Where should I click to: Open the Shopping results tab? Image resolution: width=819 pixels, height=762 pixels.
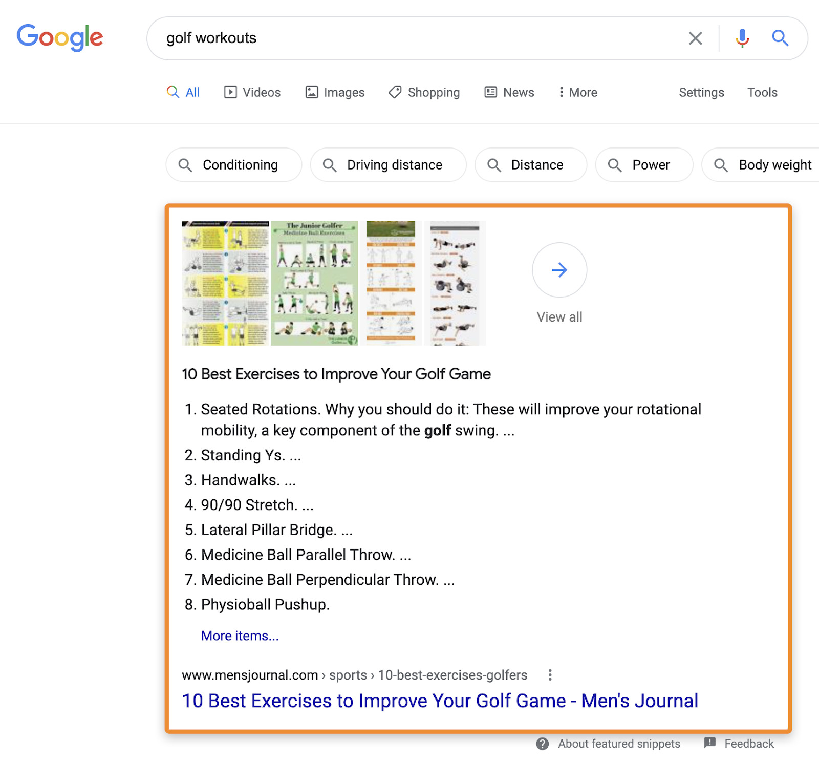(424, 92)
